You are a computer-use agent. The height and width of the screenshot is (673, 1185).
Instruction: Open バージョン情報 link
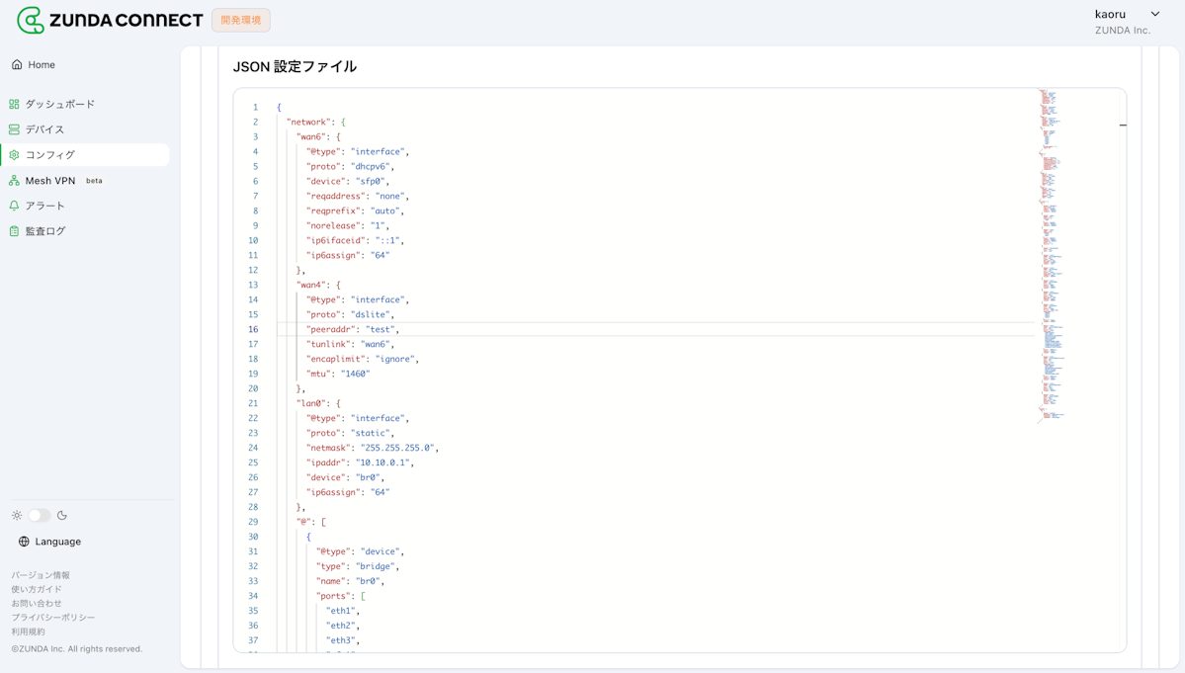click(41, 575)
